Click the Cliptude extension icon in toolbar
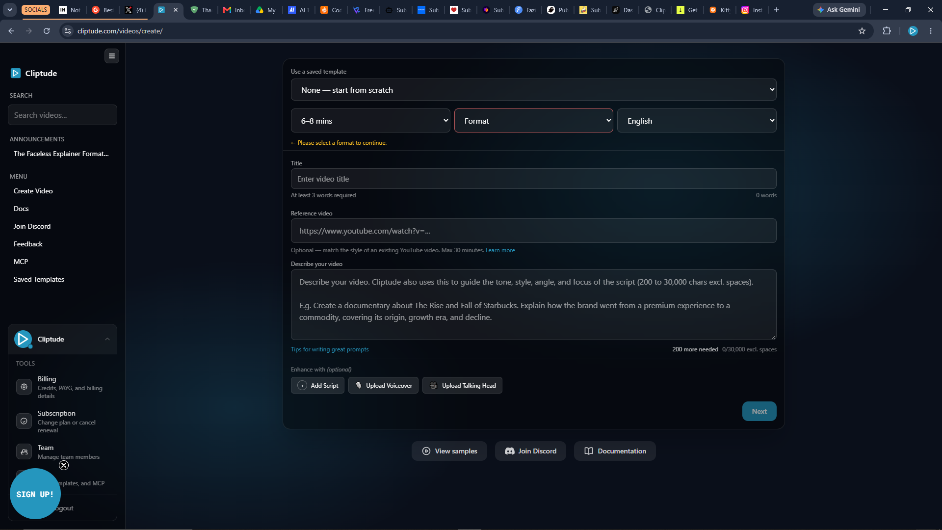The height and width of the screenshot is (530, 942). point(913,31)
